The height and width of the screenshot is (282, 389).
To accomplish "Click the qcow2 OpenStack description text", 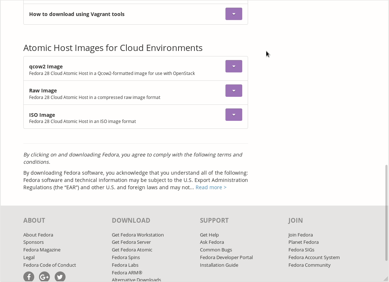I will coord(112,74).
